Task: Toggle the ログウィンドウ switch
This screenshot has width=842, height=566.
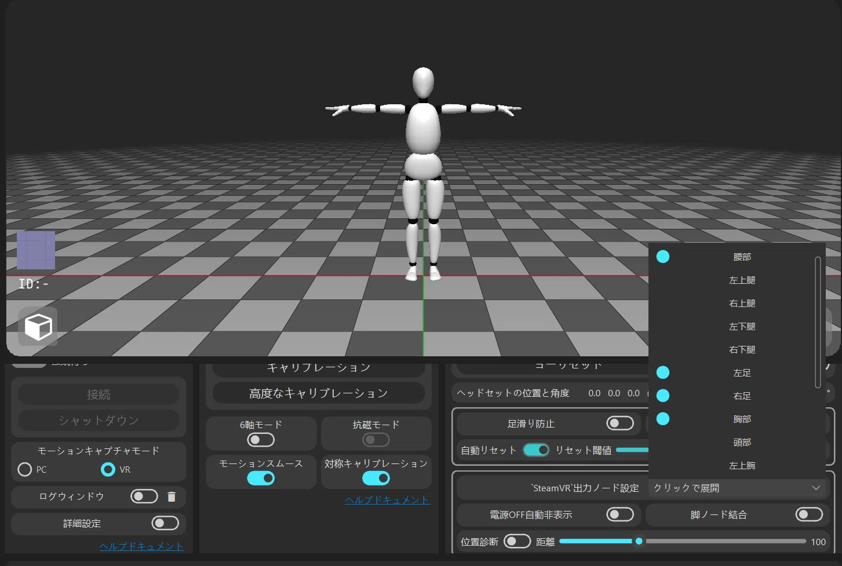Action: 144,496
